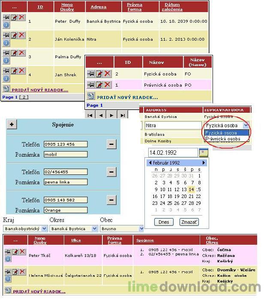Sort by Adresa column header

[x=99, y=7]
